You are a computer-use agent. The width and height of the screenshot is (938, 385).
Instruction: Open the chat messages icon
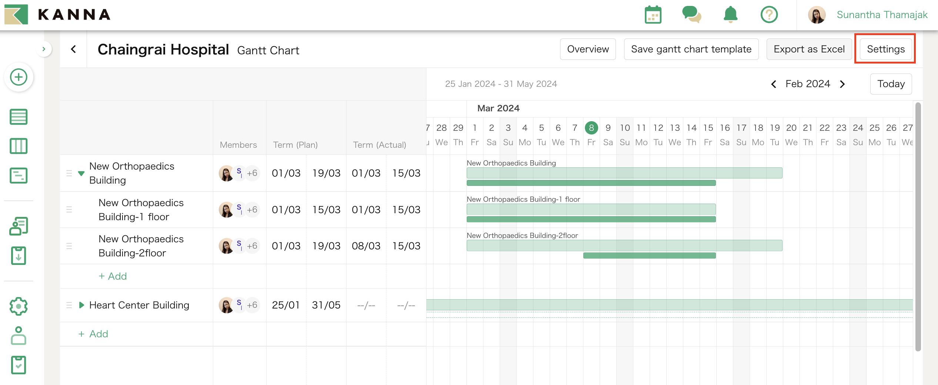click(691, 15)
